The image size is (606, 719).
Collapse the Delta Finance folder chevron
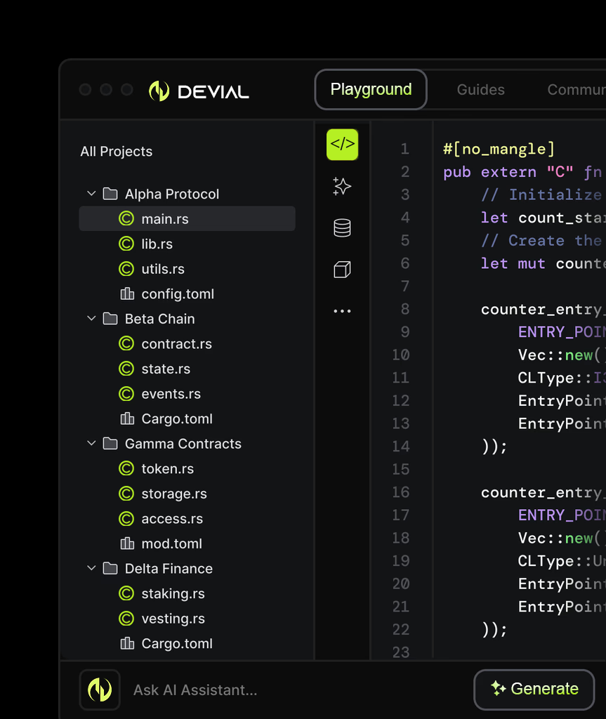coord(91,568)
